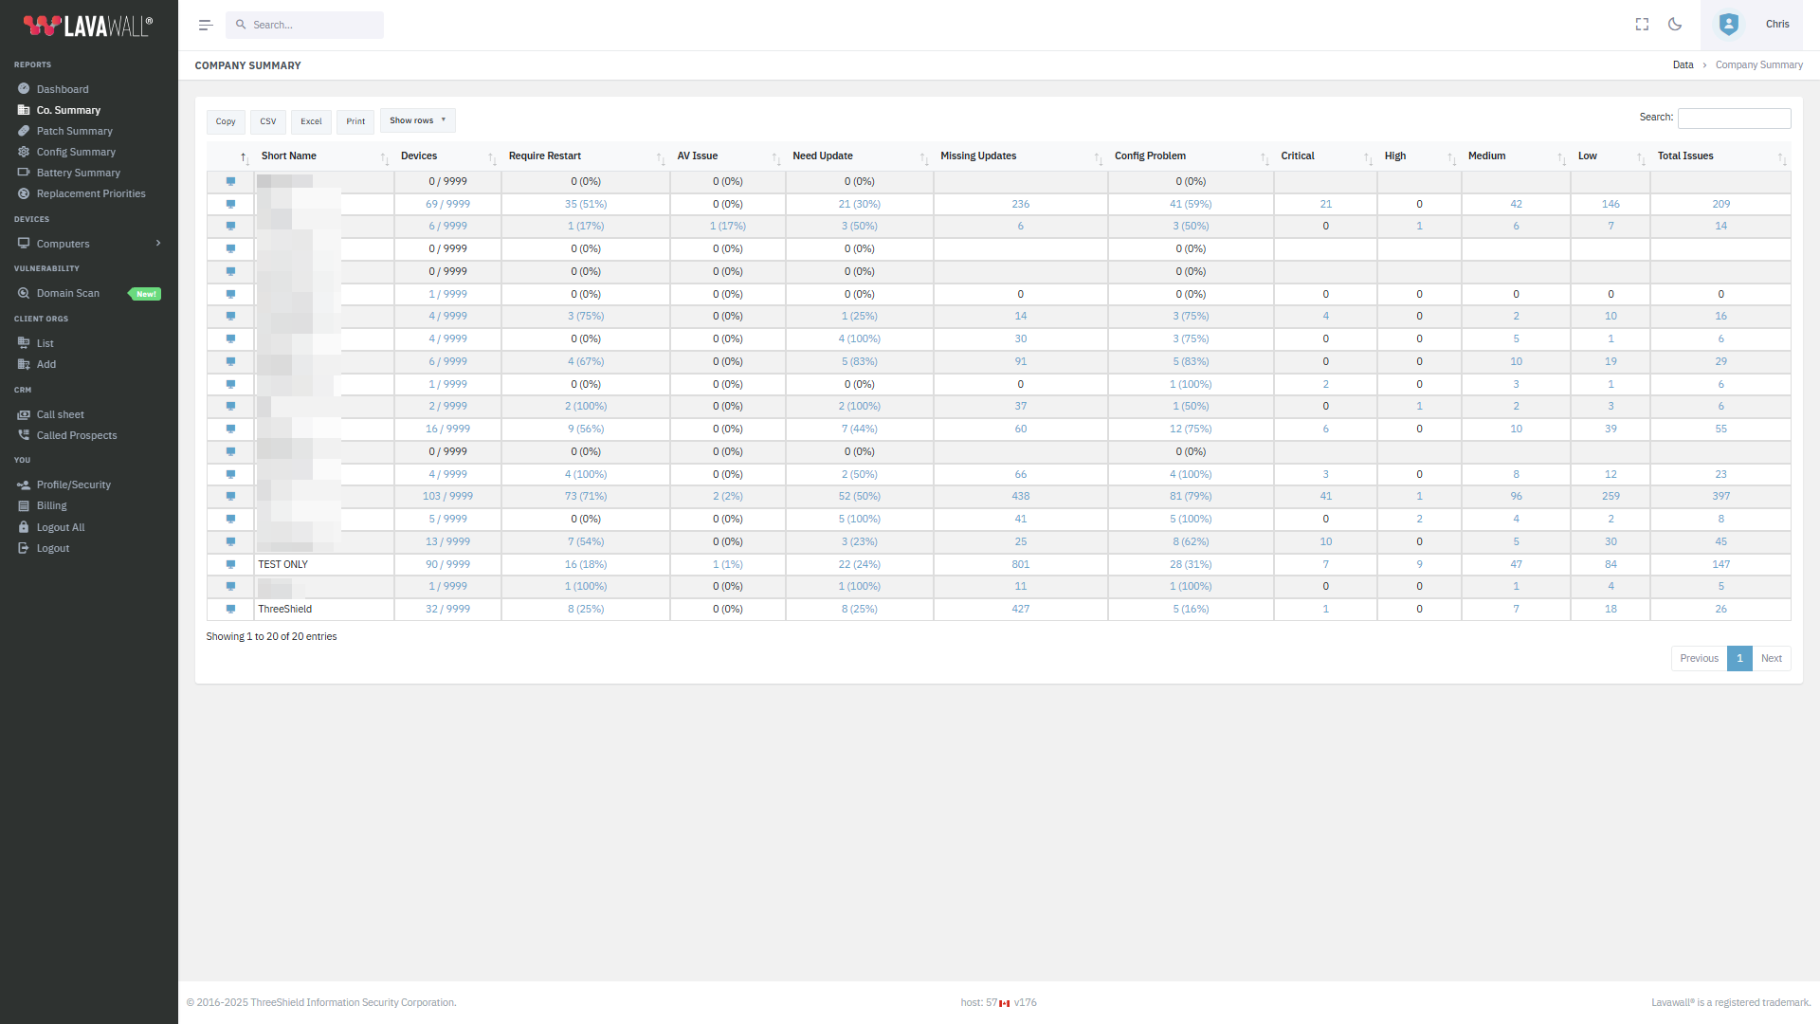Sort table by Low column
This screenshot has height=1024, width=1820.
click(x=1611, y=156)
